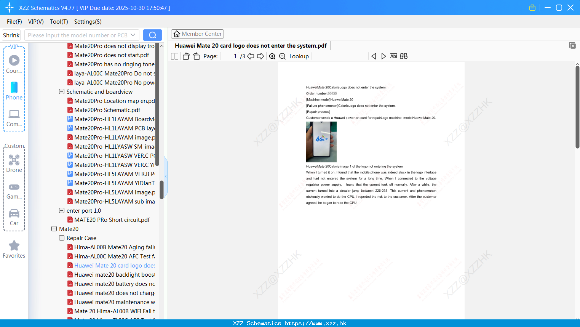The height and width of the screenshot is (327, 580).
Task: Open the model number dropdown arrow
Action: [x=133, y=35]
